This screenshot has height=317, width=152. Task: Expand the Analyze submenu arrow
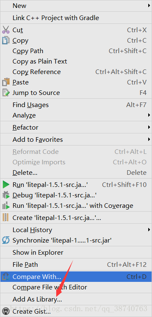click(149, 115)
